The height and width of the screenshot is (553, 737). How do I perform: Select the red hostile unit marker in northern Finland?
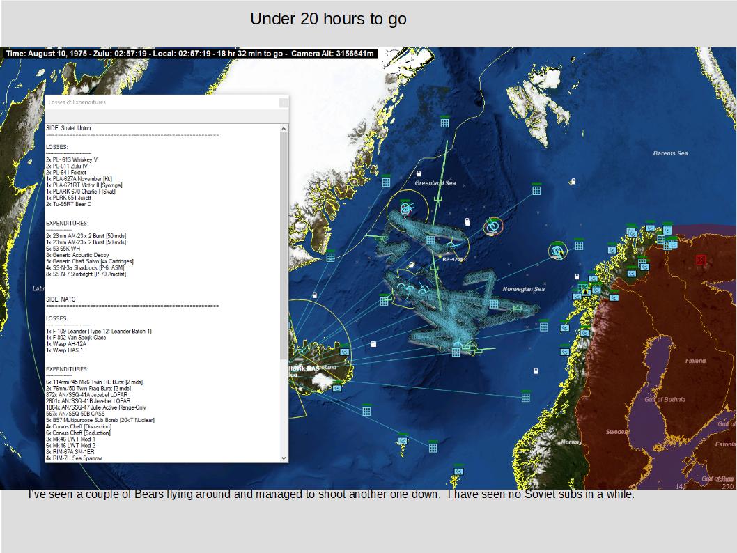click(700, 259)
